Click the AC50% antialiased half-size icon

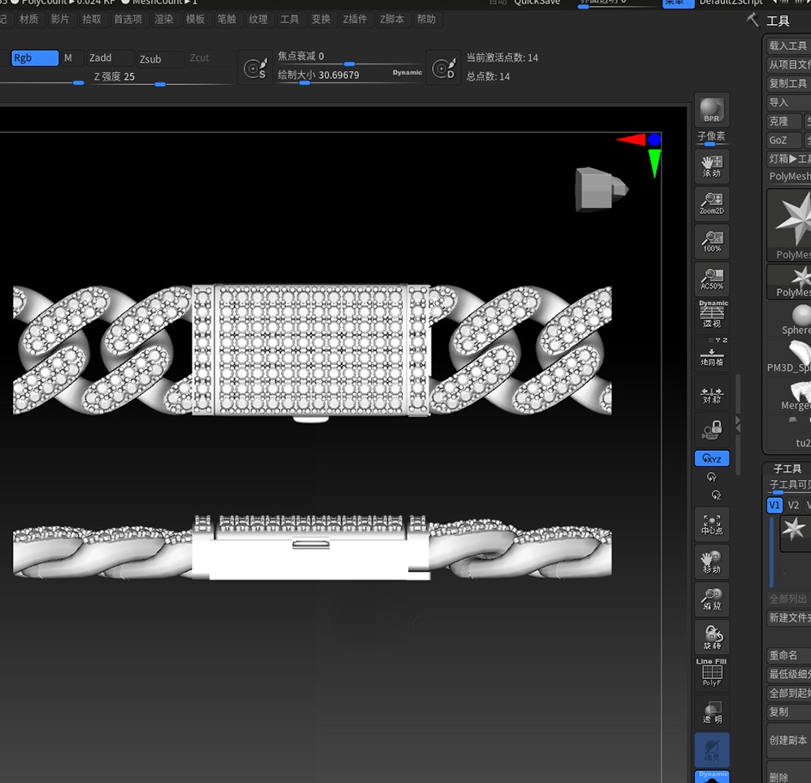(711, 279)
